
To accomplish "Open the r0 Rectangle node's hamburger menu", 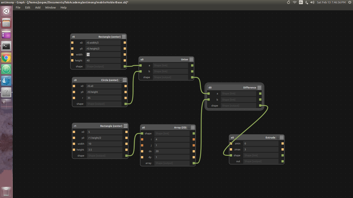I will [124, 36].
